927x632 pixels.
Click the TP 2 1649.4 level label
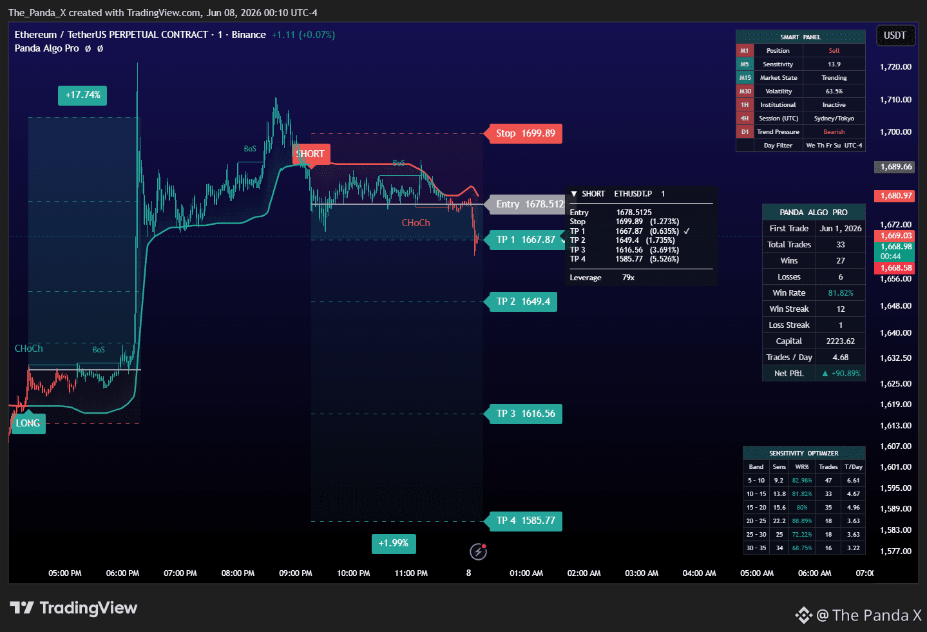[523, 302]
